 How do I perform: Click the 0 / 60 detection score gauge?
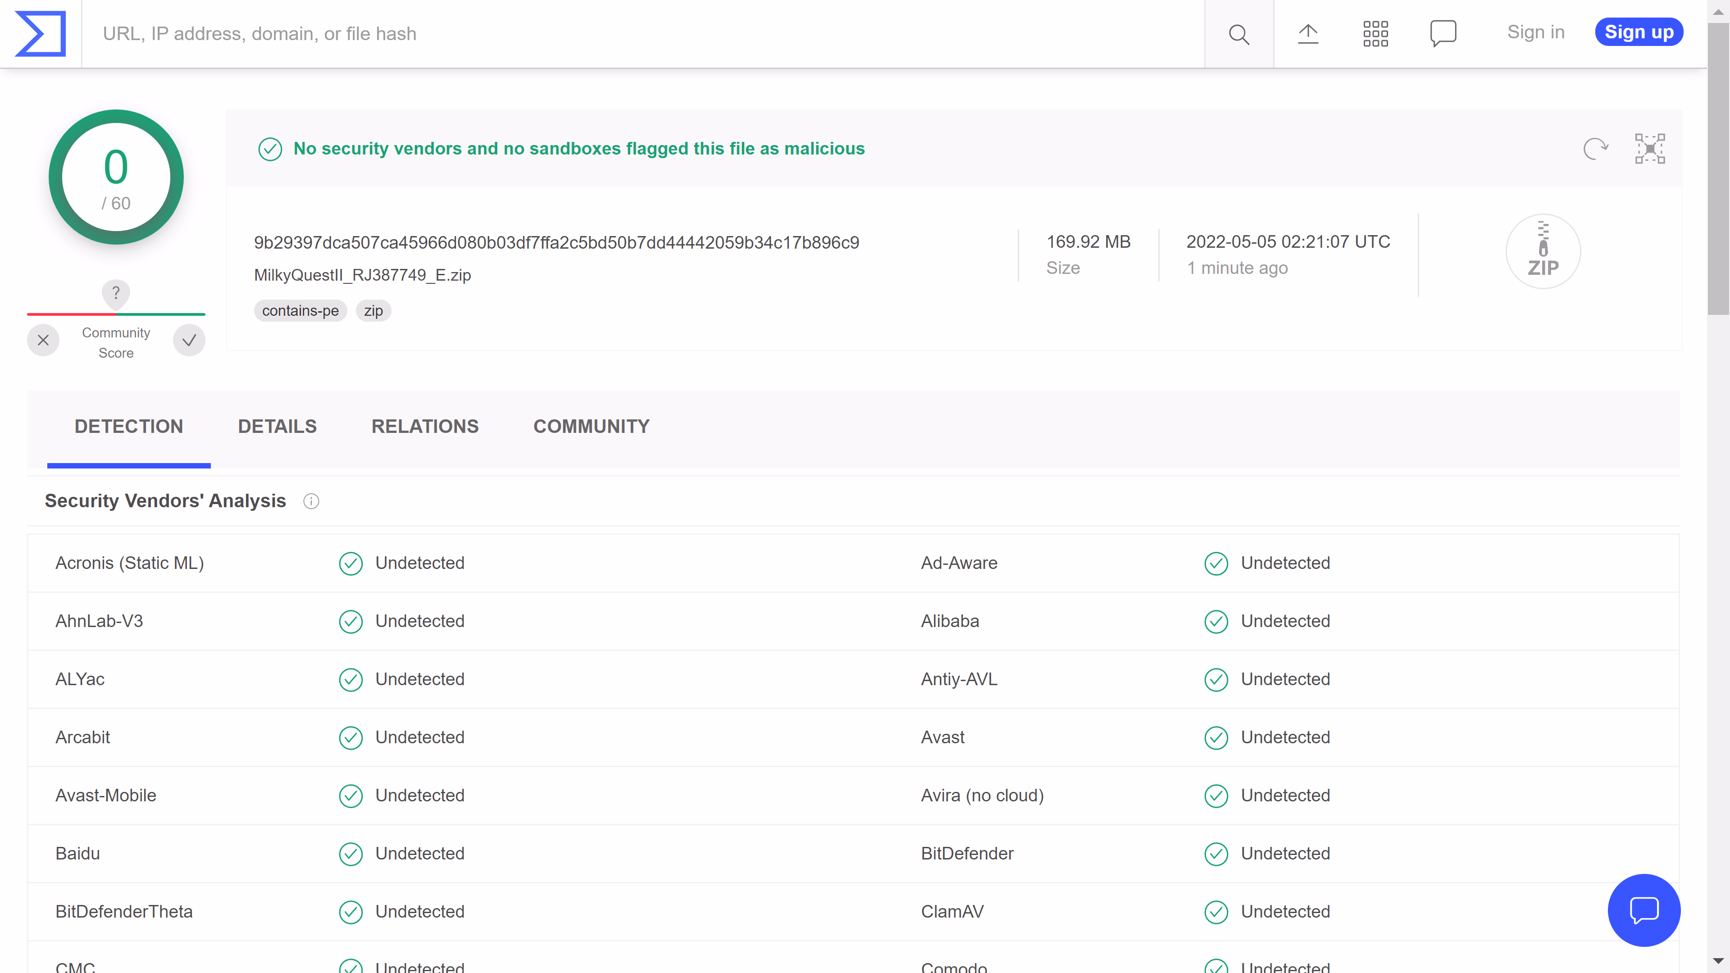[116, 177]
